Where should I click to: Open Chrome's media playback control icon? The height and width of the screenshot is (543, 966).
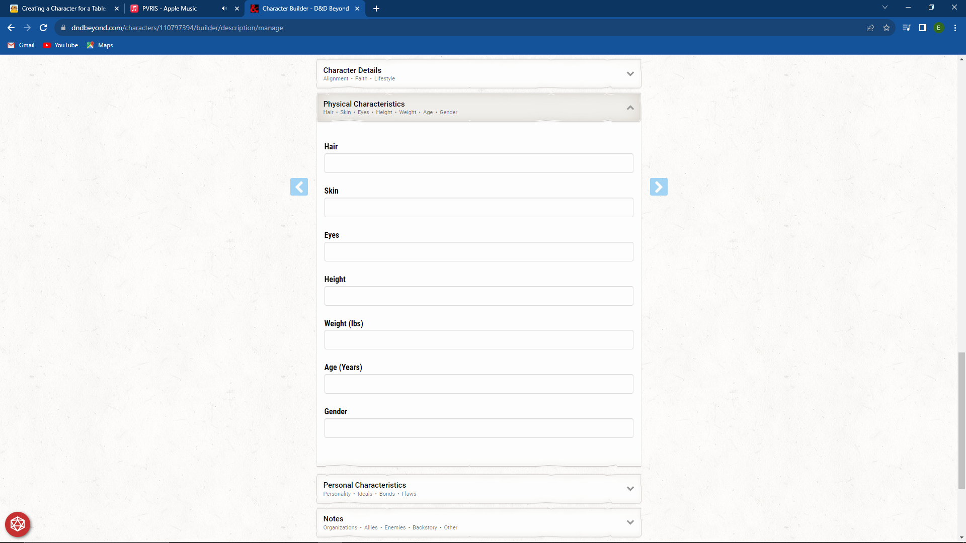(906, 28)
